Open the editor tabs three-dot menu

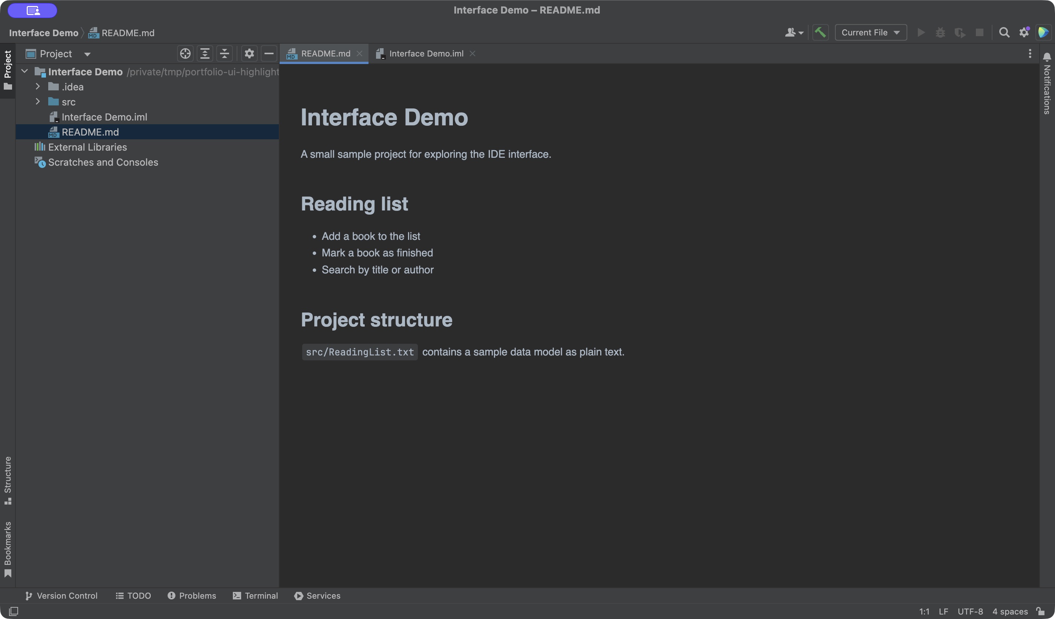[x=1030, y=53]
